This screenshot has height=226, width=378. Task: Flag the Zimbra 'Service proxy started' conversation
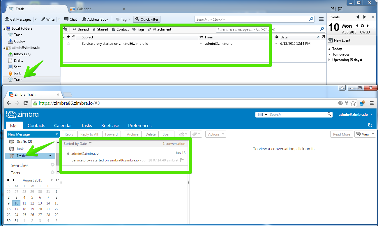point(182,160)
